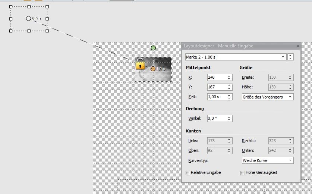Image resolution: width=312 pixels, height=194 pixels.
Task: Toggle the Hohe Genauigkeit checkbox
Action: click(x=243, y=173)
